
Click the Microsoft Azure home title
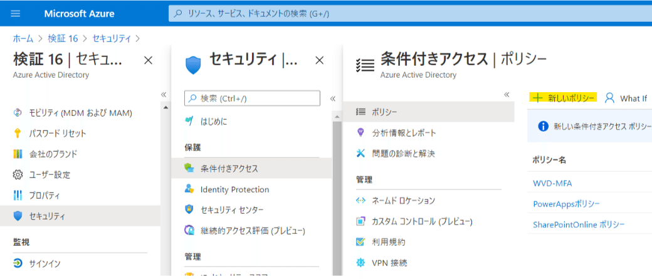tap(80, 14)
